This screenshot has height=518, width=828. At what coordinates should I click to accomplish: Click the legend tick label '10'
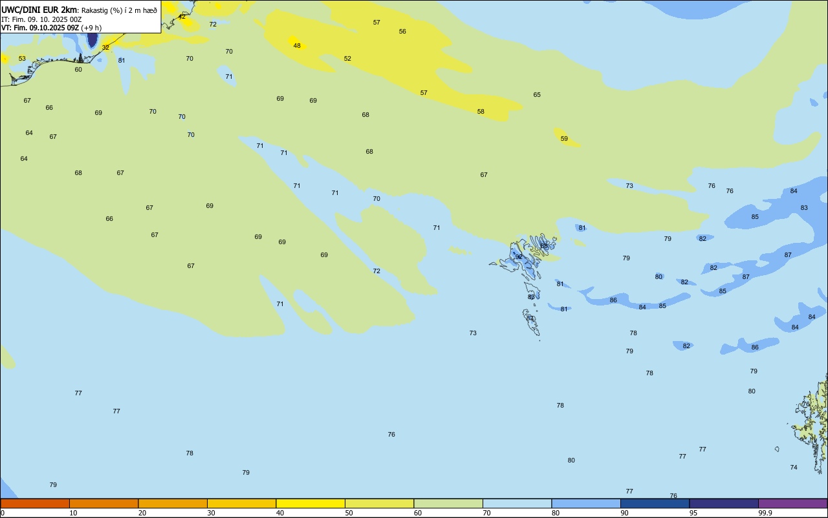73,513
